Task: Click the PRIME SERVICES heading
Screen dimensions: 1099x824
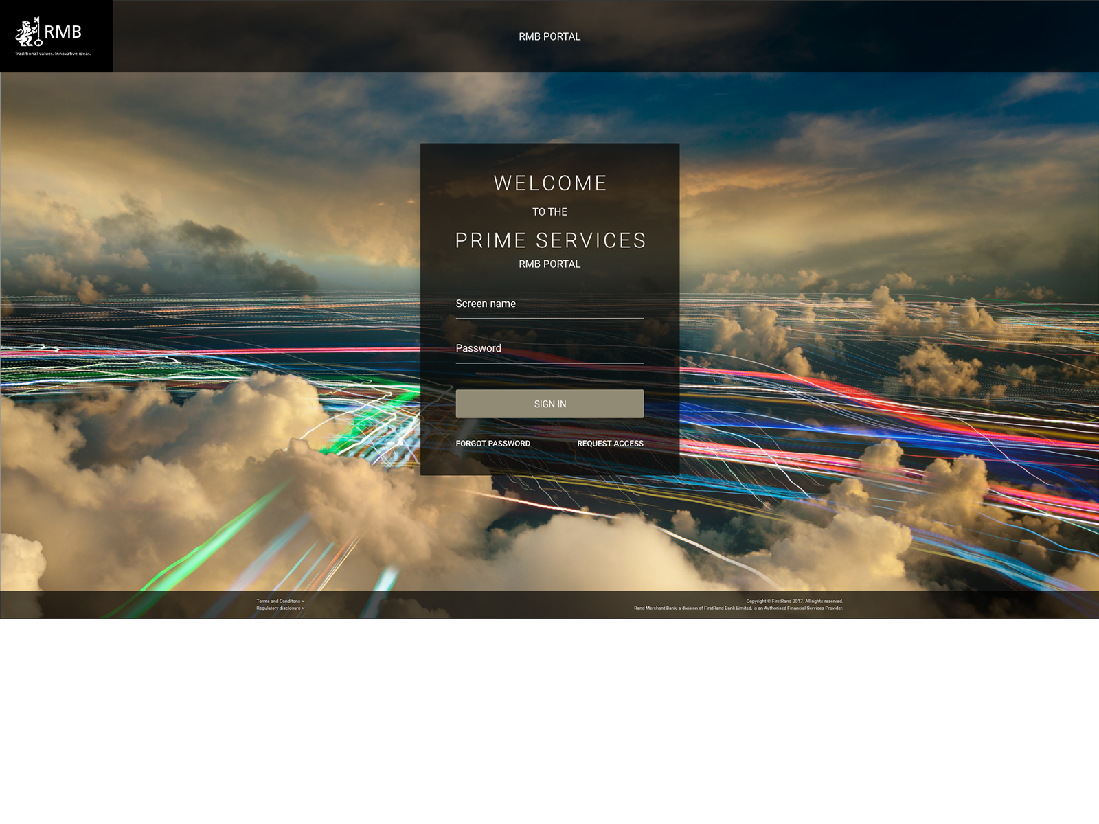Action: tap(550, 240)
